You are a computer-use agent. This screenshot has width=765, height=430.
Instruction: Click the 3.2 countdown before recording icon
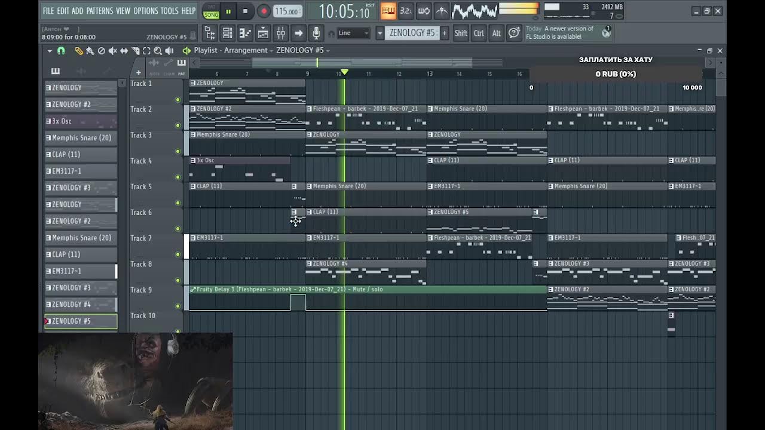point(406,11)
